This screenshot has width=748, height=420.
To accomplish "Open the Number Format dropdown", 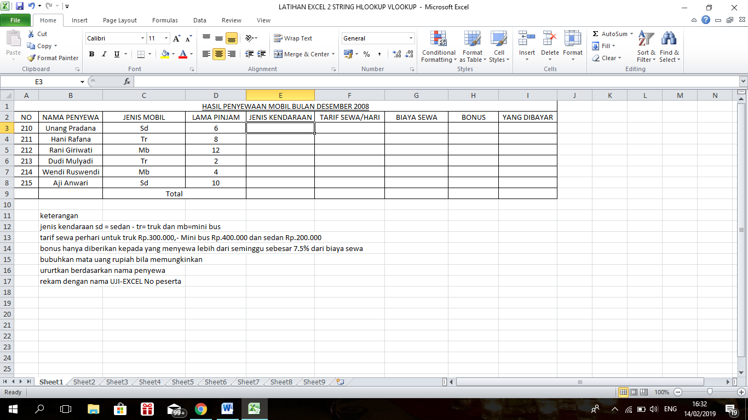I will [x=410, y=38].
